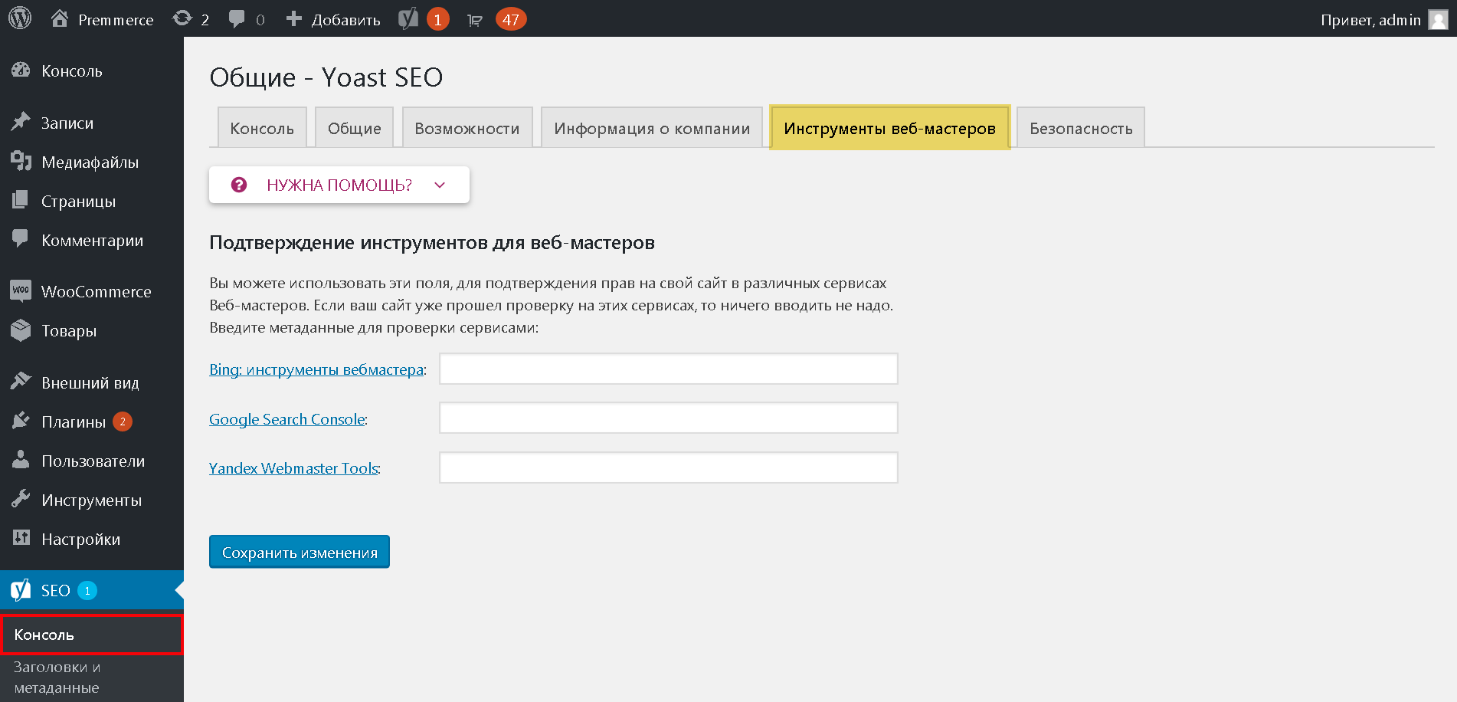Click the Yoast SEO sidebar icon
This screenshot has height=702, width=1457.
tap(21, 590)
